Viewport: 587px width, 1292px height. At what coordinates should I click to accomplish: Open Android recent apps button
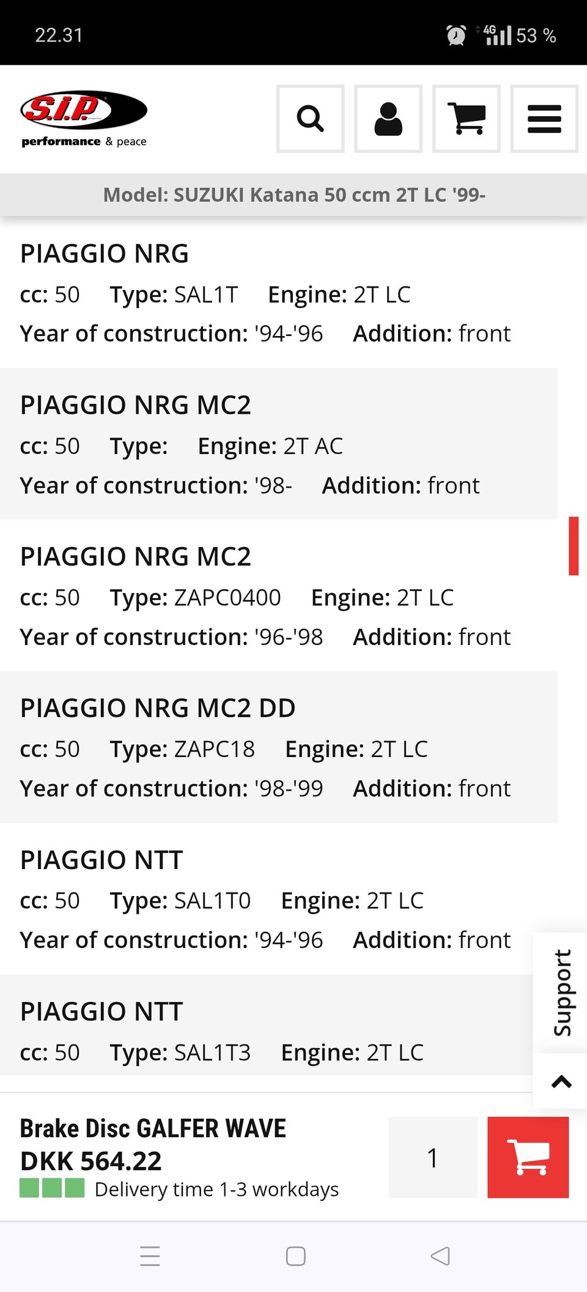coord(150,1256)
